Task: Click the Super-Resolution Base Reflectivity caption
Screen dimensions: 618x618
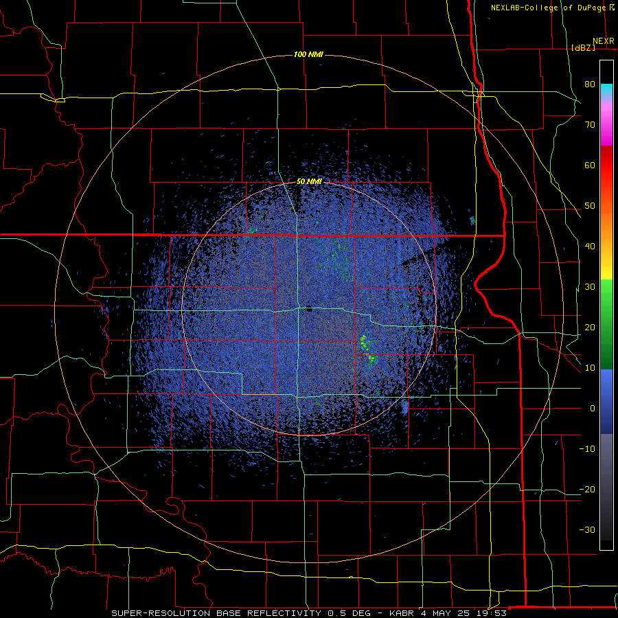Action: tap(308, 613)
